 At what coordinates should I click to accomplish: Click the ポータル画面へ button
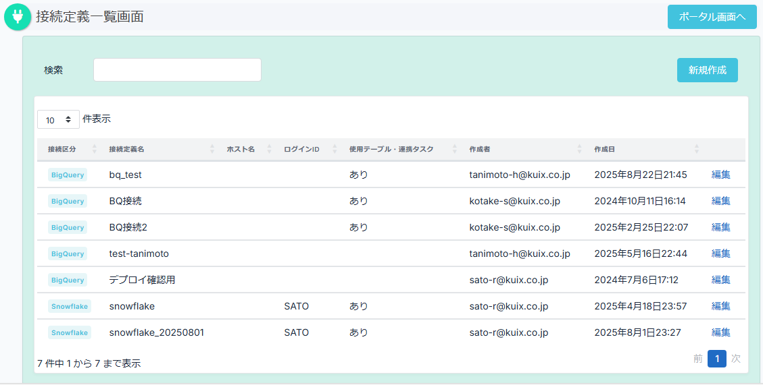[x=712, y=17]
